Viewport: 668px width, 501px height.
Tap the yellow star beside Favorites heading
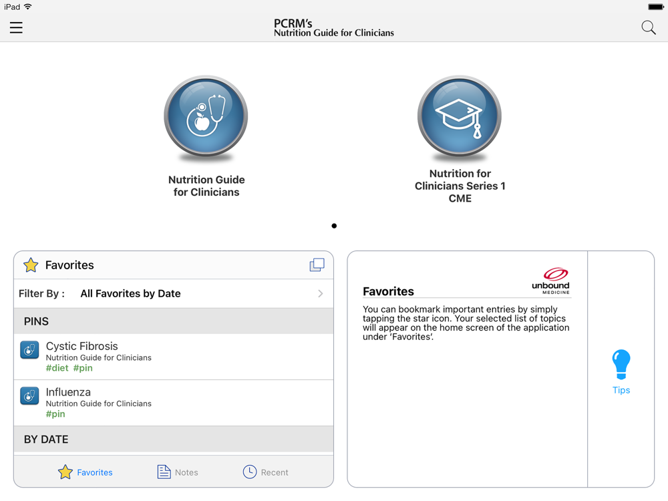[31, 265]
